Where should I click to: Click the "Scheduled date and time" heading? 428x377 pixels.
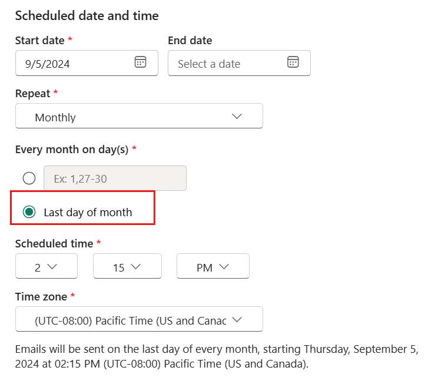click(x=87, y=15)
